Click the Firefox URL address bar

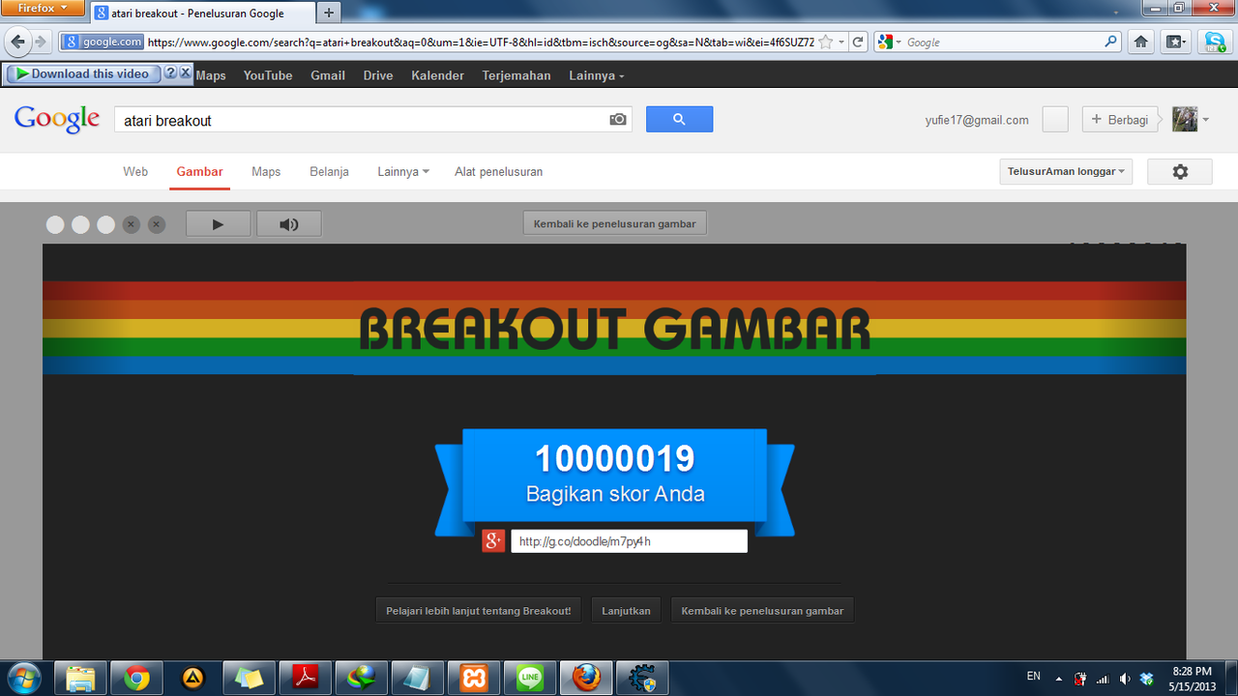point(481,42)
